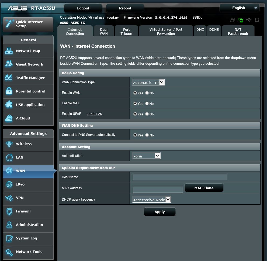
Task: Open the English language dropdown
Action: click(240, 8)
